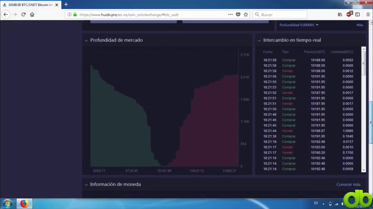Click the Cantidad(BTC) column header

coord(342,52)
